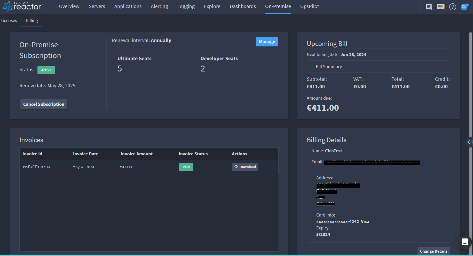
Task: Click the Amount due €411.00 value
Action: 323,108
